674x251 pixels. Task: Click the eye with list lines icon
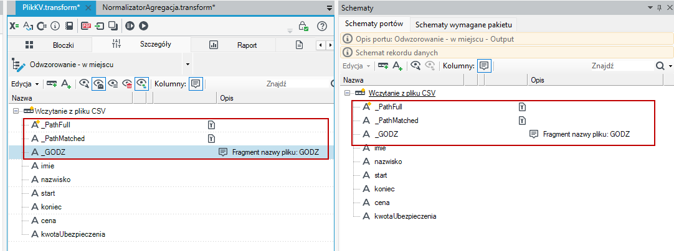pos(113,84)
